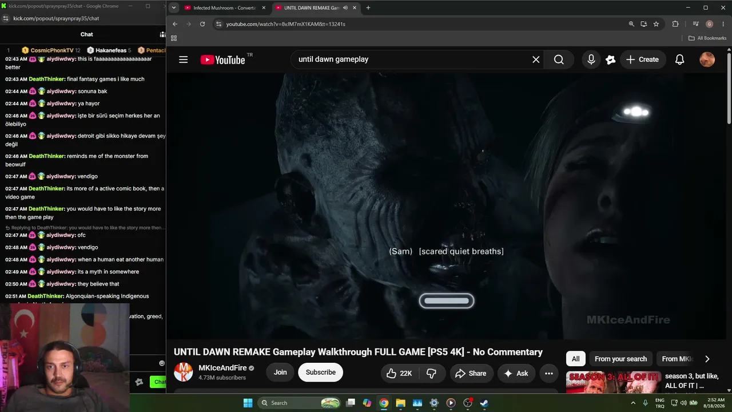Subscribe to MKIceAndFire
The width and height of the screenshot is (732, 412).
pos(320,373)
